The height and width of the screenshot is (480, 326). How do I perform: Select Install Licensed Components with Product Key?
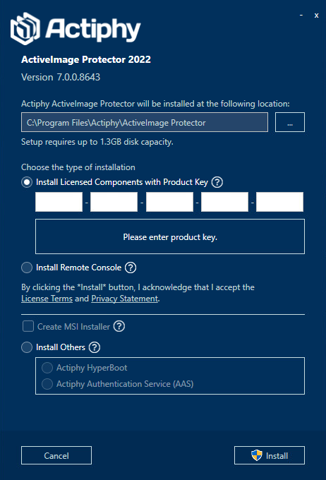pyautogui.click(x=27, y=182)
